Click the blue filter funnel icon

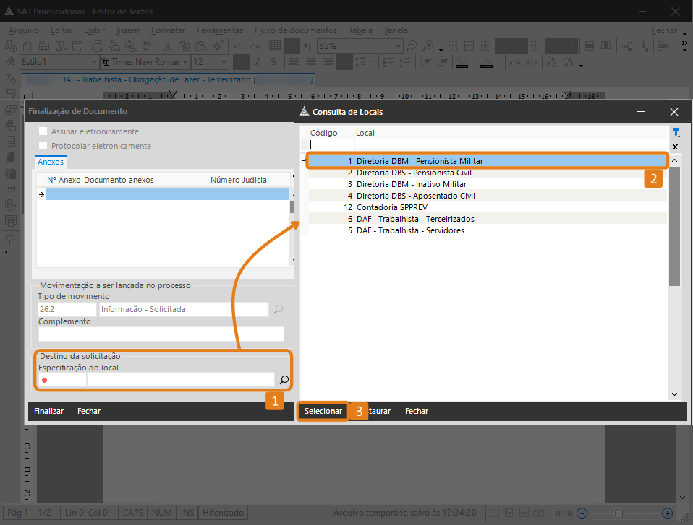tap(676, 133)
